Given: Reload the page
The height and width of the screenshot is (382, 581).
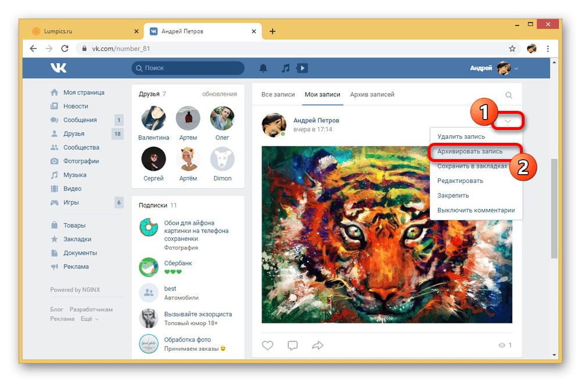Looking at the screenshot, I should pos(65,49).
